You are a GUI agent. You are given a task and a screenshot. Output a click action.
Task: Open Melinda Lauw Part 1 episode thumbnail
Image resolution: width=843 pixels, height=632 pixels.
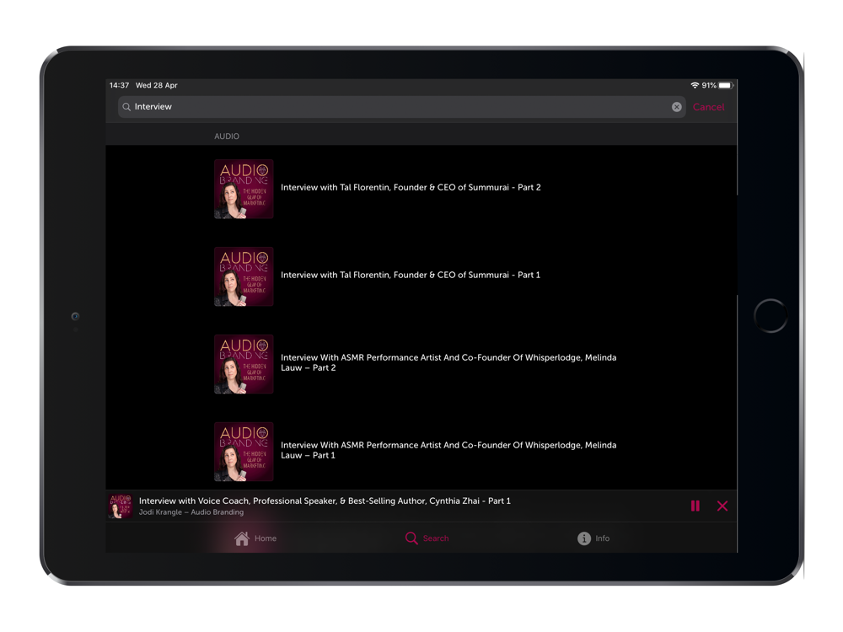click(244, 452)
